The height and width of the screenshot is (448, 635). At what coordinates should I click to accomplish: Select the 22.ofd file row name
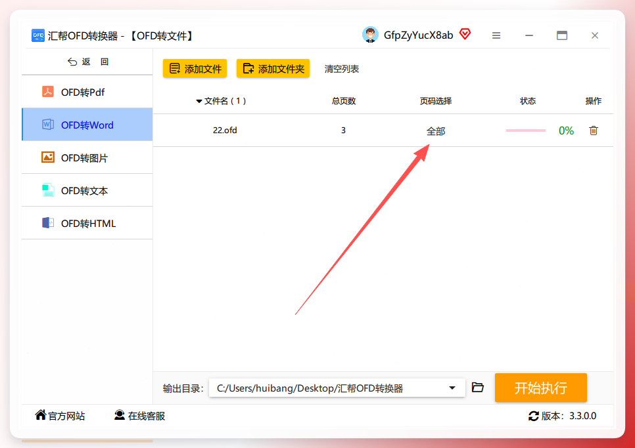coord(225,131)
